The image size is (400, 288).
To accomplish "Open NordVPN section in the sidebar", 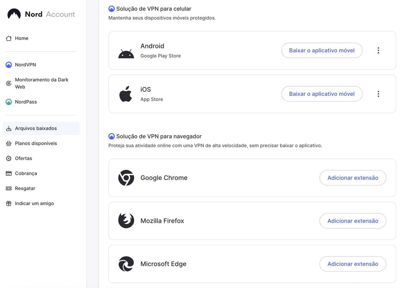I will pos(41,65).
